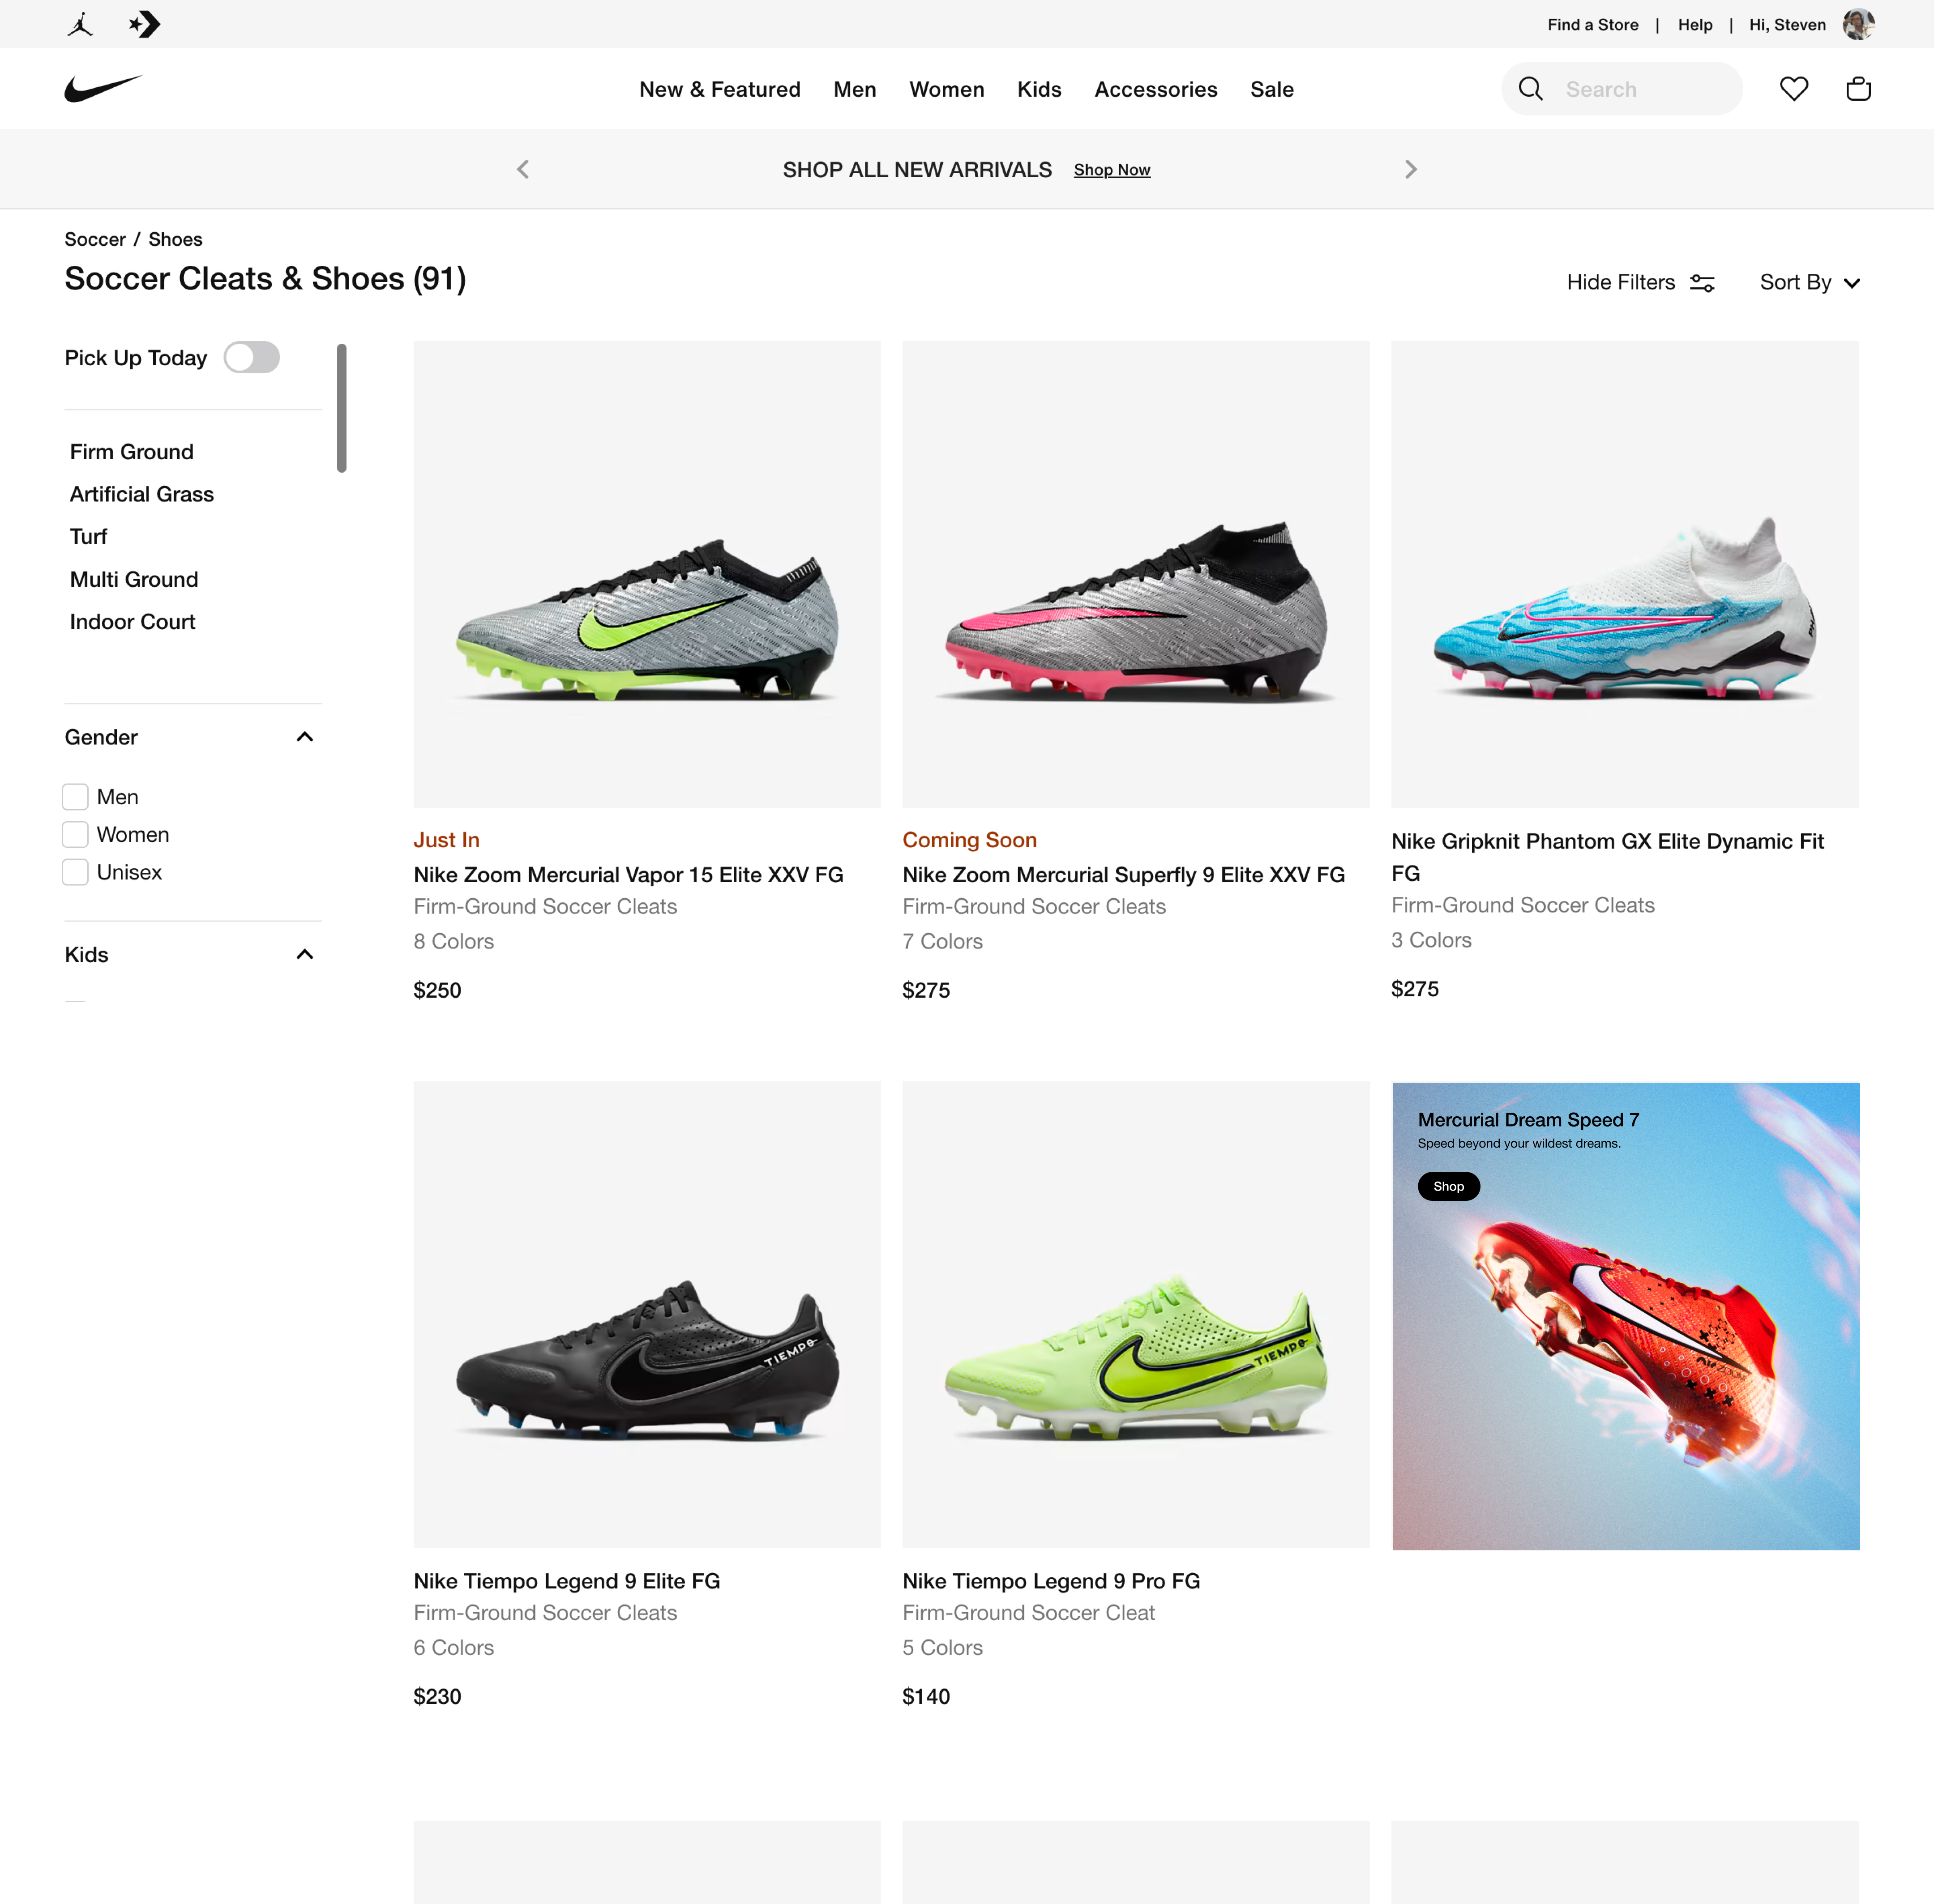Check the Men gender checkbox
The height and width of the screenshot is (1904, 1934).
75,797
